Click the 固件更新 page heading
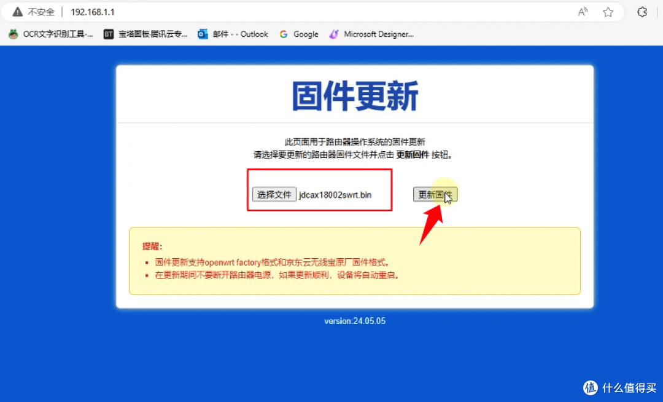This screenshot has width=663, height=402. coord(354,93)
